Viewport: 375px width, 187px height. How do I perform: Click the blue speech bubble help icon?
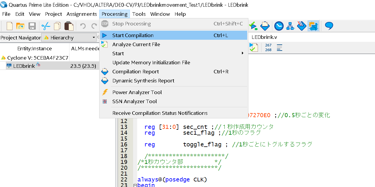(329, 26)
